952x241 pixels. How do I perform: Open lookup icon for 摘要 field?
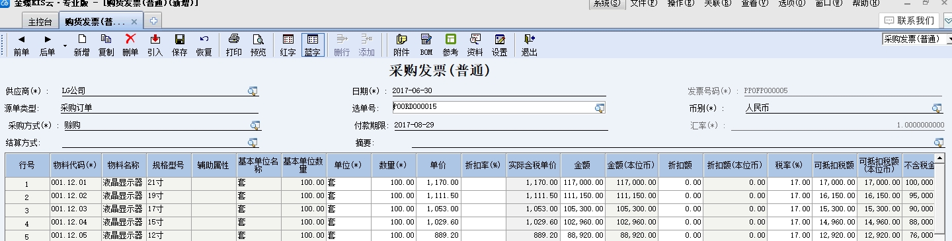click(939, 142)
